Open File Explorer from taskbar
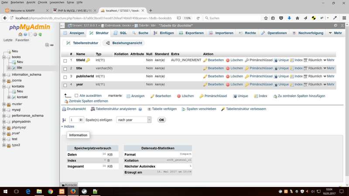The width and height of the screenshot is (349, 196). point(39,191)
